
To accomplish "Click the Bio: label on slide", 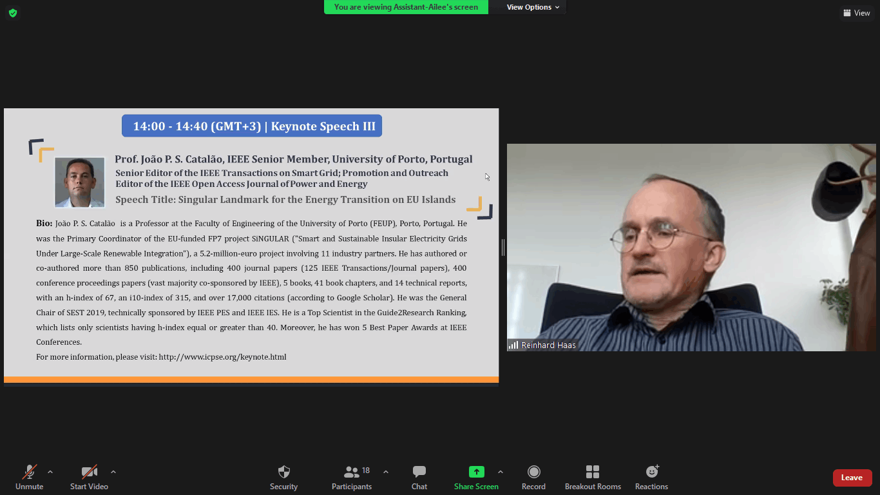I will 44,224.
